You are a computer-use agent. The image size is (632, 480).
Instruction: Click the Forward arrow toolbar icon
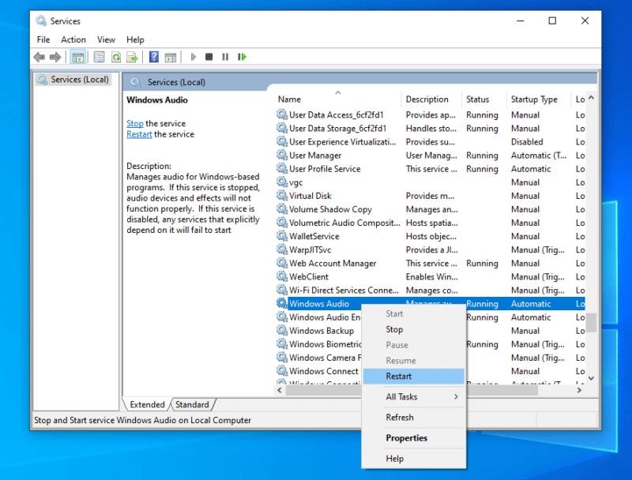tap(55, 57)
